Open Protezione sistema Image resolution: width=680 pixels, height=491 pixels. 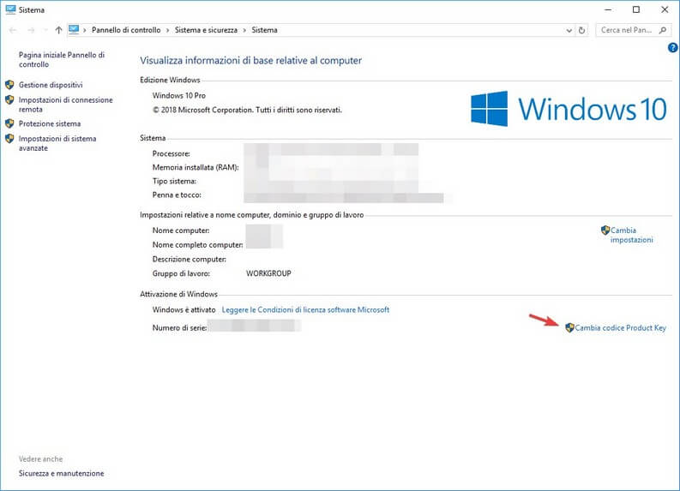(50, 123)
